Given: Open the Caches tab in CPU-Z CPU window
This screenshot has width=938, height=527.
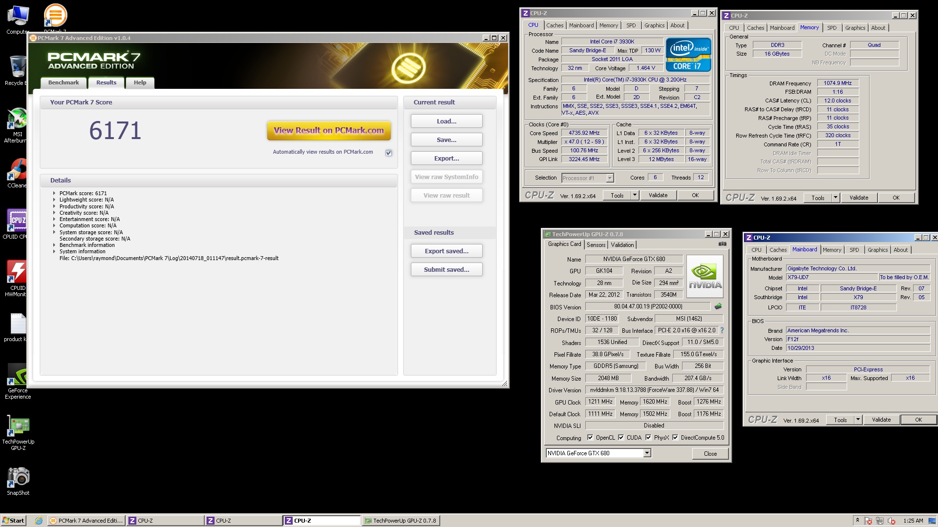Looking at the screenshot, I should coord(554,25).
